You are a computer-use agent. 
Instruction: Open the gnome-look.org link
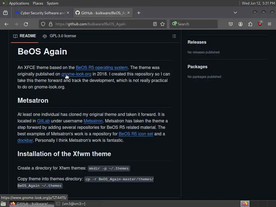[76, 74]
